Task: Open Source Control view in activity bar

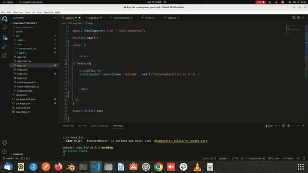Action: (5, 37)
